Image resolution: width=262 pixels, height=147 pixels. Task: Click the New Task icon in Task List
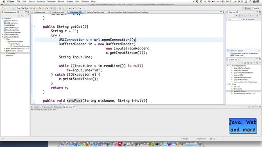pyautogui.click(x=235, y=16)
